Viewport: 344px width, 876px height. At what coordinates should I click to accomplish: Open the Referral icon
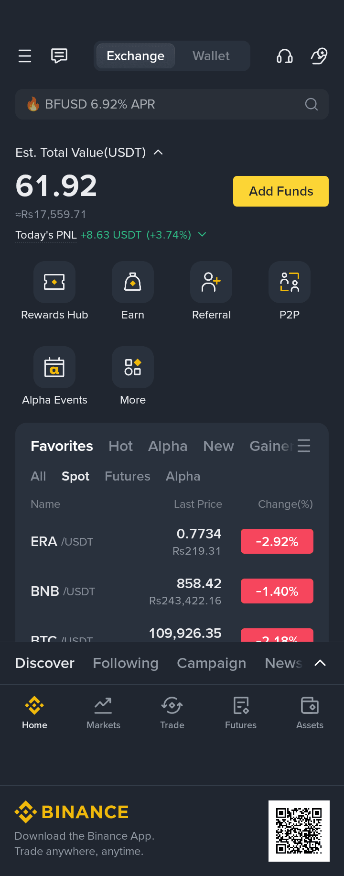point(211,282)
